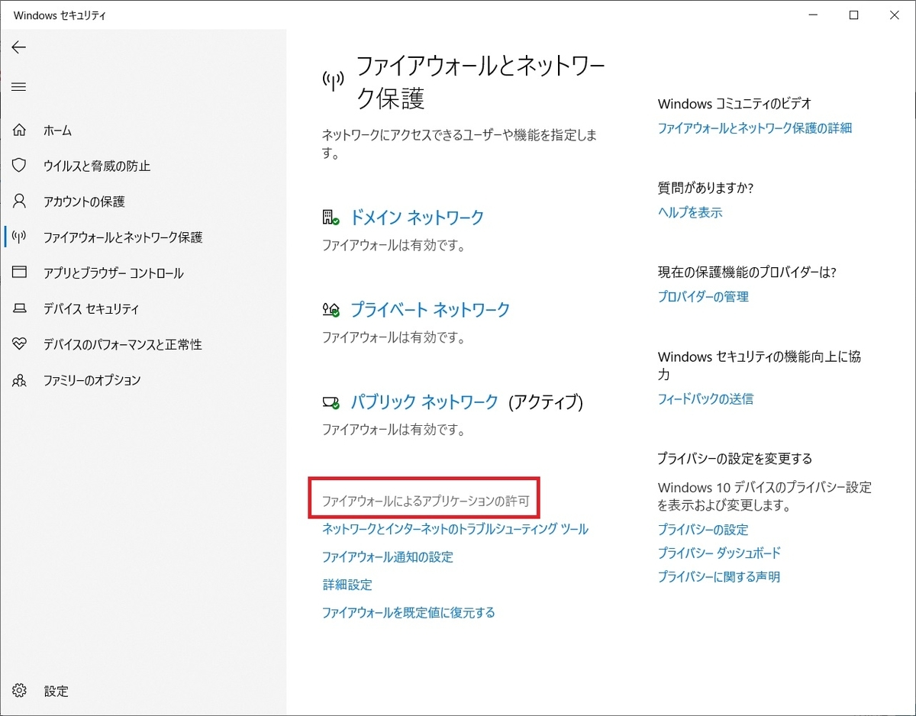Click the ヘルプを表示 link
Screen dimensions: 916x716
(690, 212)
